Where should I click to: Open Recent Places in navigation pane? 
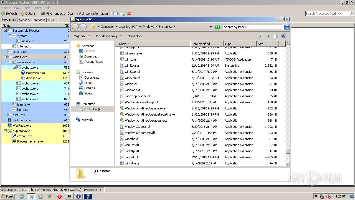click(93, 62)
